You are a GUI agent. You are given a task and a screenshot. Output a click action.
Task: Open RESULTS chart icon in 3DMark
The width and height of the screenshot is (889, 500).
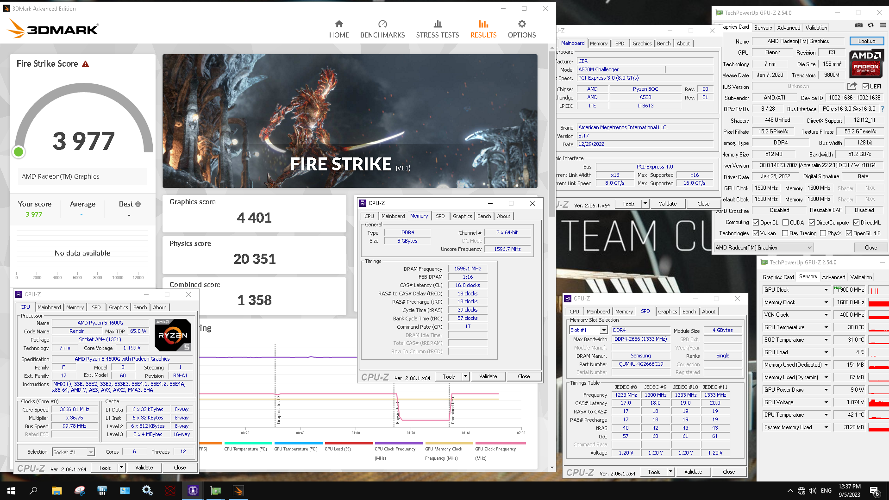tap(483, 24)
